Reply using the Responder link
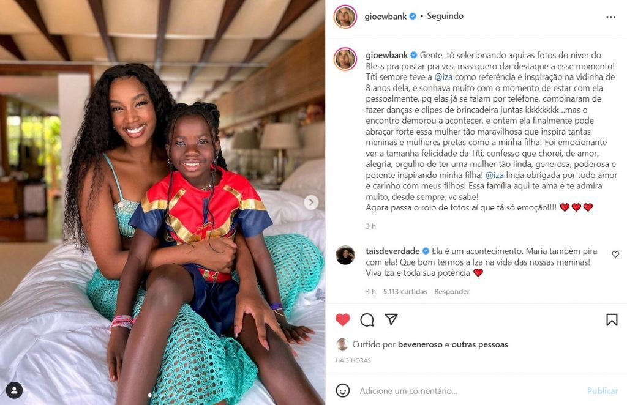This screenshot has height=405, width=627. (x=452, y=292)
